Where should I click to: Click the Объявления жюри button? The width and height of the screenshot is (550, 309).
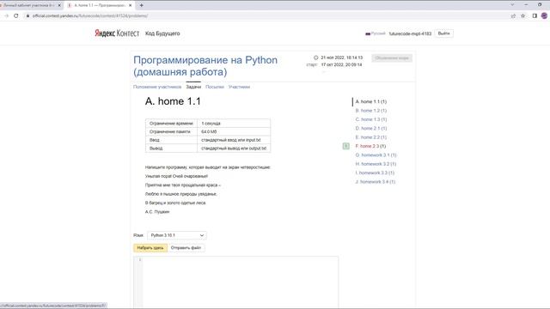tap(392, 58)
